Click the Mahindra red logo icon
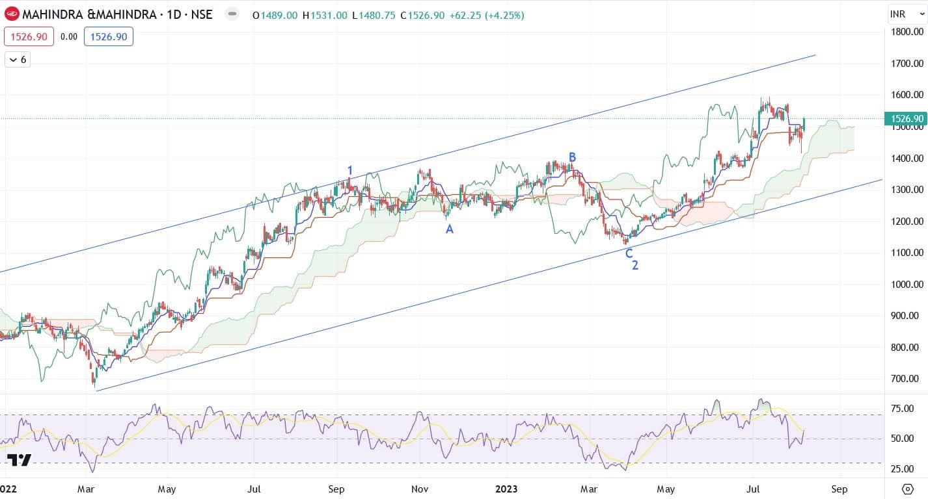 [12, 14]
